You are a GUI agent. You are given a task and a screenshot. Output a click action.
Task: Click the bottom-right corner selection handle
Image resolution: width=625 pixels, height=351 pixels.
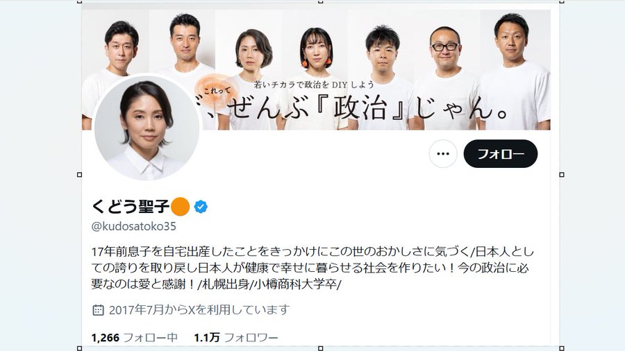coord(562,349)
